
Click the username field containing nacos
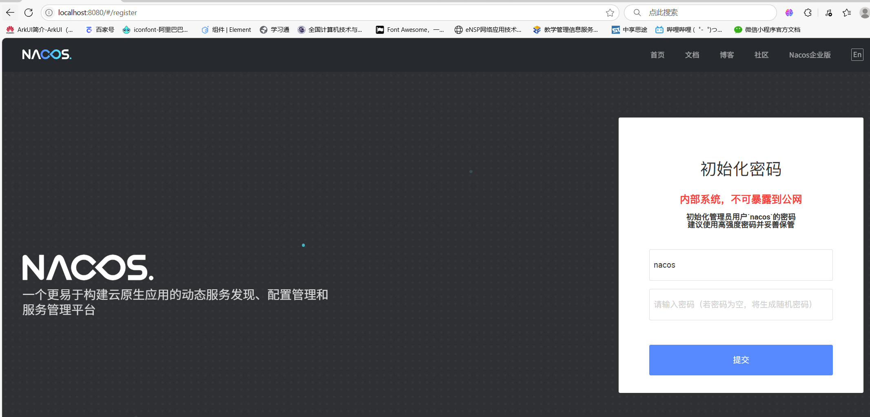[x=741, y=265]
